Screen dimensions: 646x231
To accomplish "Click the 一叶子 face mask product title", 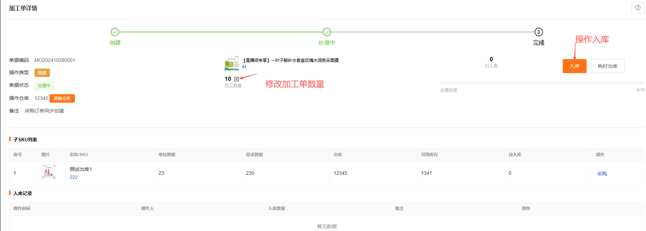I will pos(290,60).
